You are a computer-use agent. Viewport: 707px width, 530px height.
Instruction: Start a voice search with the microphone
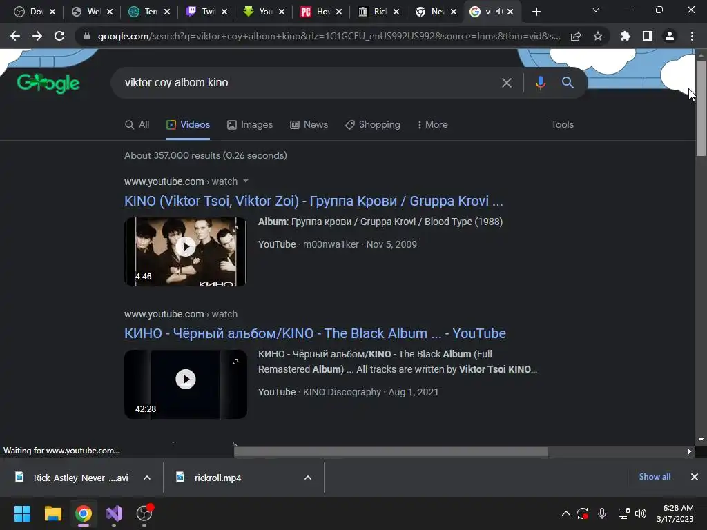[540, 83]
